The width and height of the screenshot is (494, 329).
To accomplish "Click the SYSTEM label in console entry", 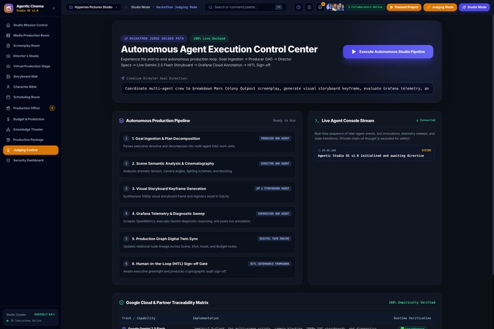I will click(x=426, y=151).
